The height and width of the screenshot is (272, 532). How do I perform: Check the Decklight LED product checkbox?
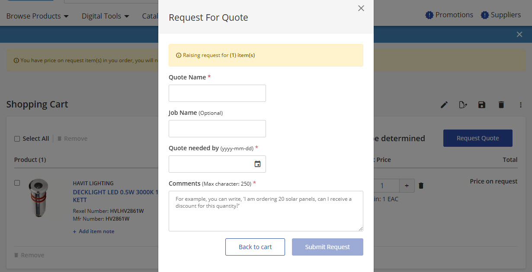[x=17, y=183]
